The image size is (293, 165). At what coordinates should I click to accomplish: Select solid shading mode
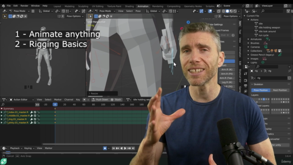pos(228,11)
